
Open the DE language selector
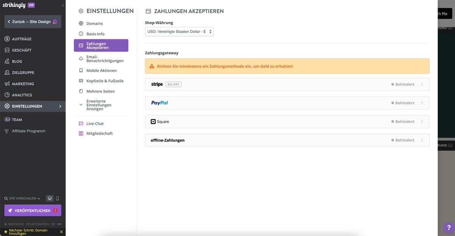point(53,224)
